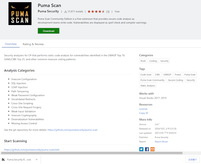This screenshot has height=164, width=201.
Task: Click the show all downloads button
Action: coord(192,160)
